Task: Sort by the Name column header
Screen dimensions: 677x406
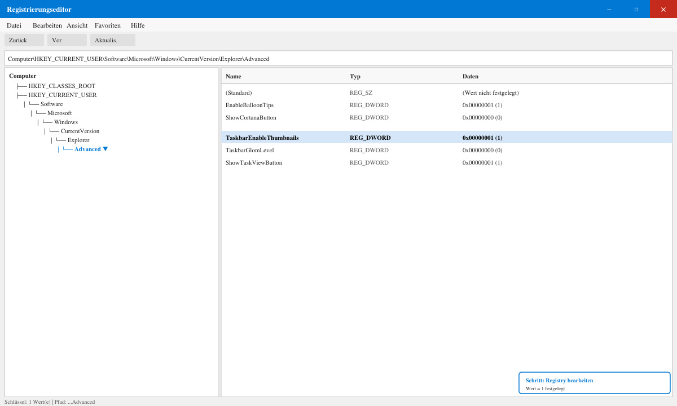Action: [233, 76]
